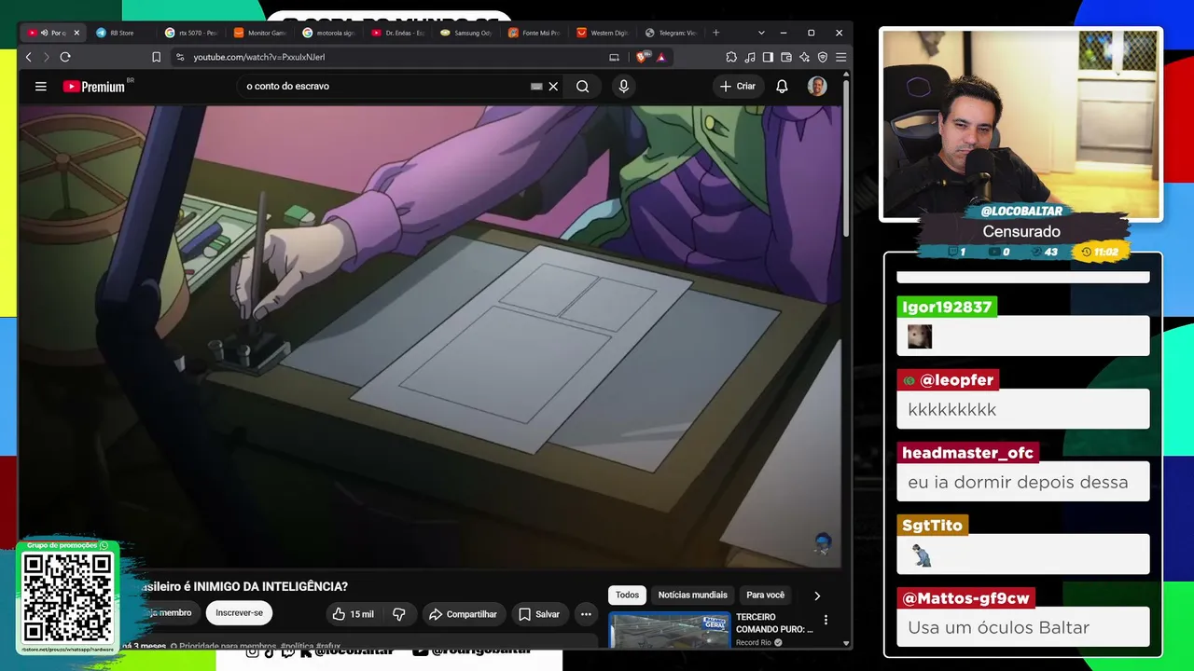Open YouTube notifications bell
Viewport: 1194px width, 671px height.
coord(782,87)
